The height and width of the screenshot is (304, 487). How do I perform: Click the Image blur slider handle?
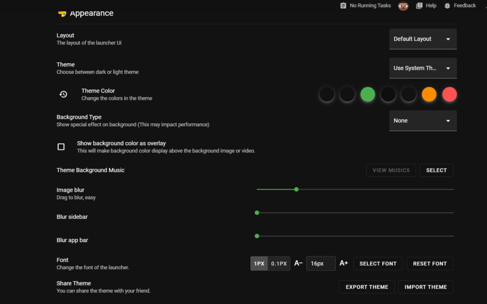[x=296, y=189]
